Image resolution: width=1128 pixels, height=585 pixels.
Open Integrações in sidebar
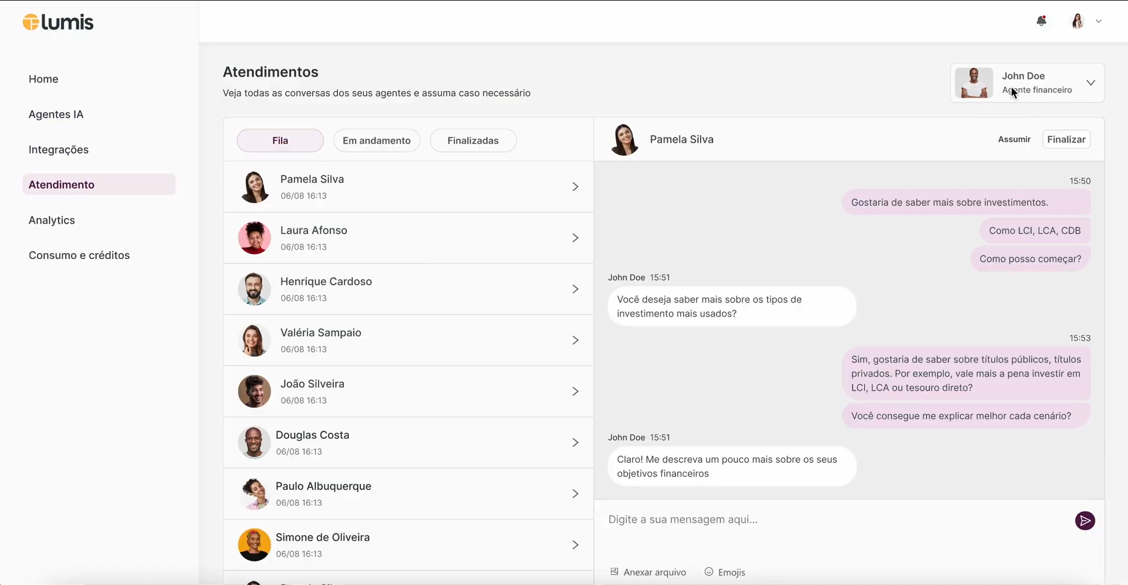(59, 149)
